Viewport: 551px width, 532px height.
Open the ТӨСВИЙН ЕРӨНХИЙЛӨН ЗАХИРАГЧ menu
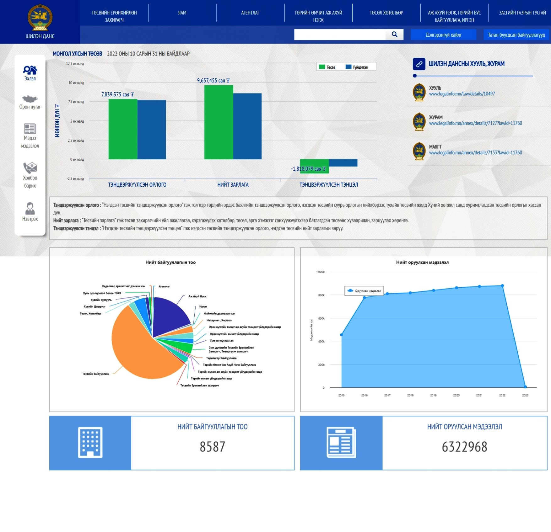coord(114,16)
